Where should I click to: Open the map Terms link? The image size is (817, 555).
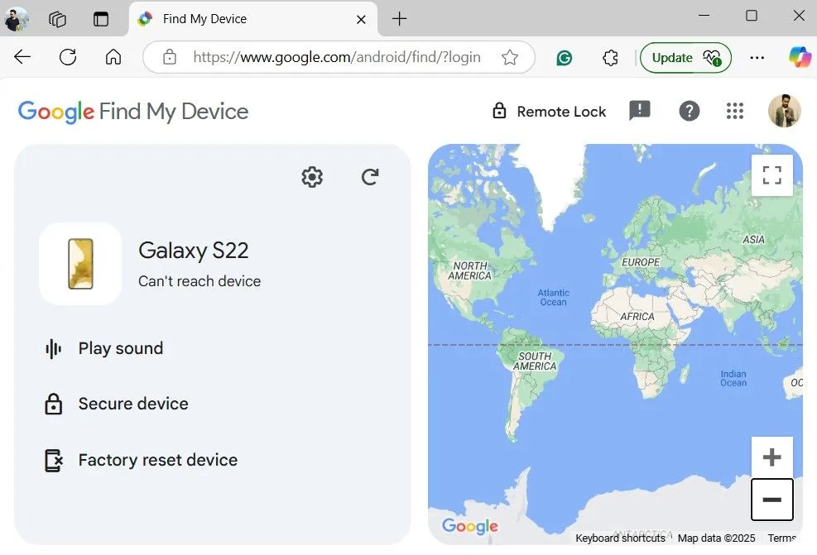(x=781, y=538)
